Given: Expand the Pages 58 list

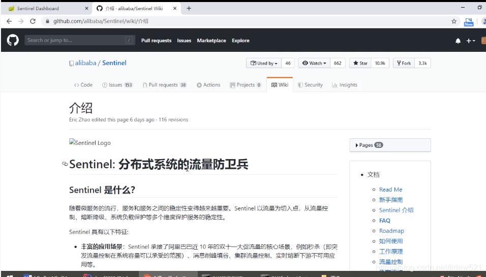Looking at the screenshot, I should [390, 145].
